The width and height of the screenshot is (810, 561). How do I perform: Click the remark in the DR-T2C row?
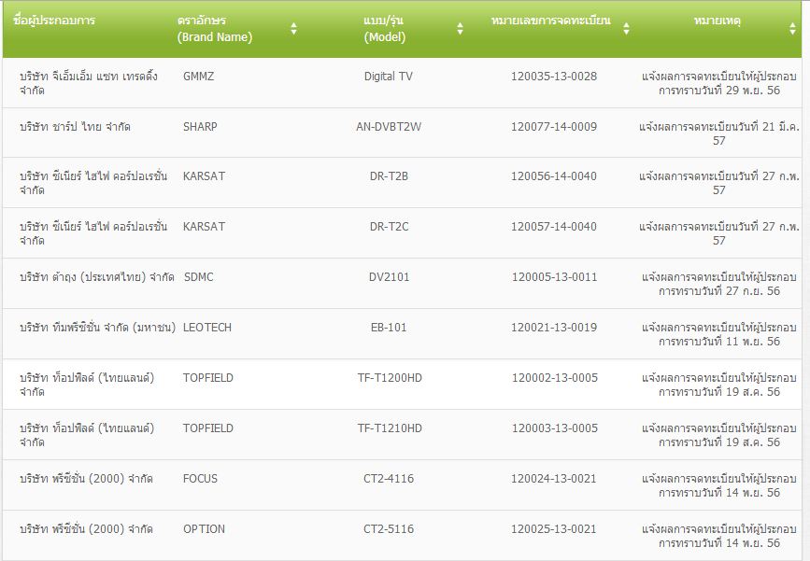(719, 233)
